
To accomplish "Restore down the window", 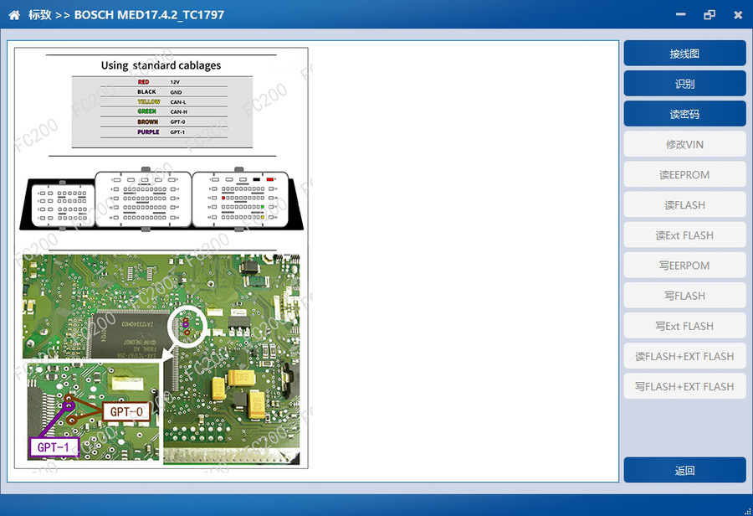I will (709, 15).
